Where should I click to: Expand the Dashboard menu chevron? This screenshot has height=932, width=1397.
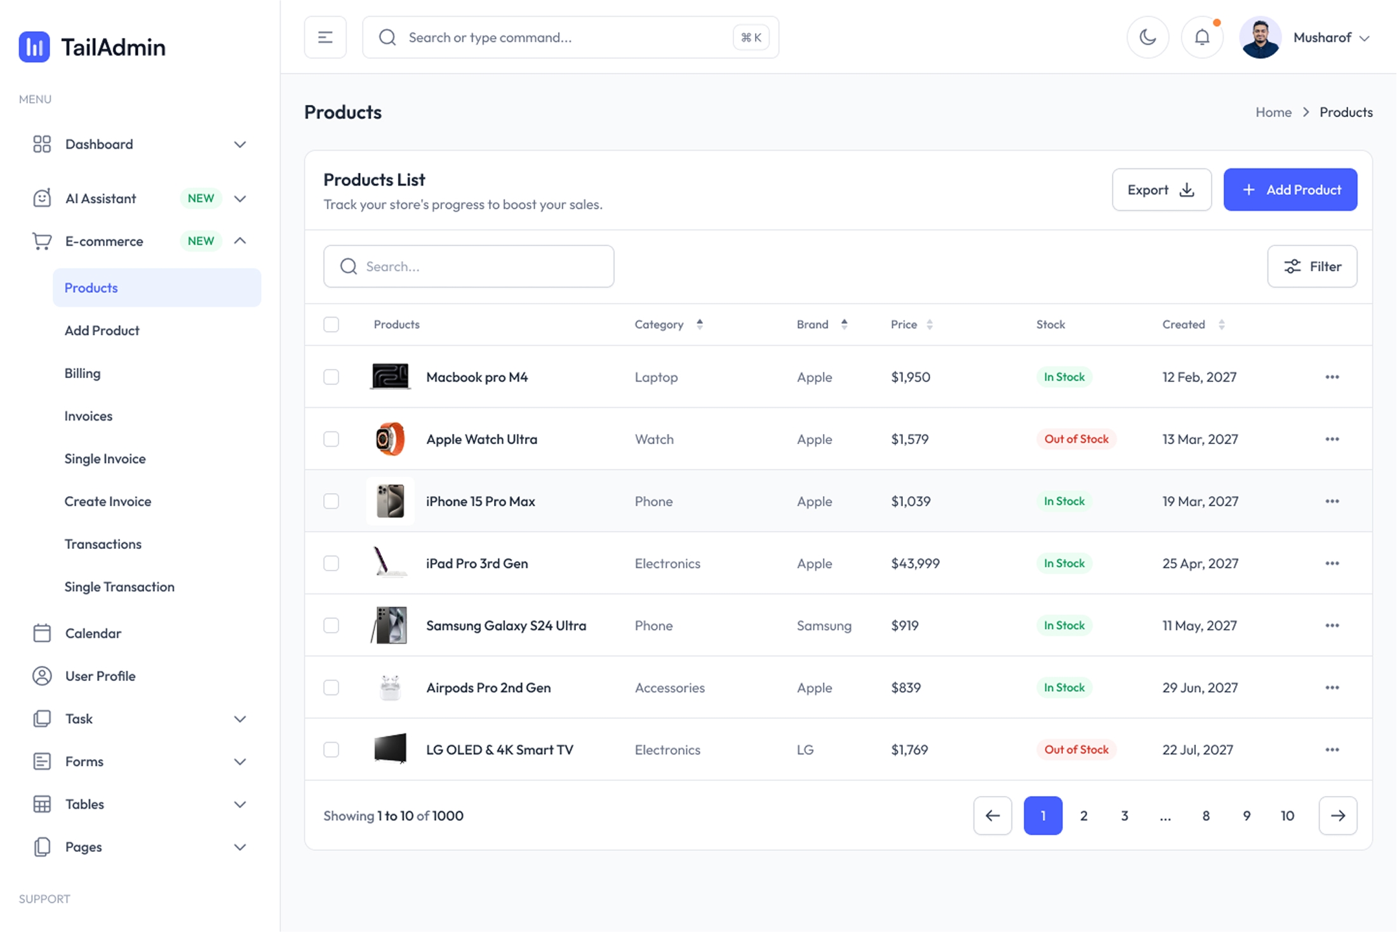(240, 144)
